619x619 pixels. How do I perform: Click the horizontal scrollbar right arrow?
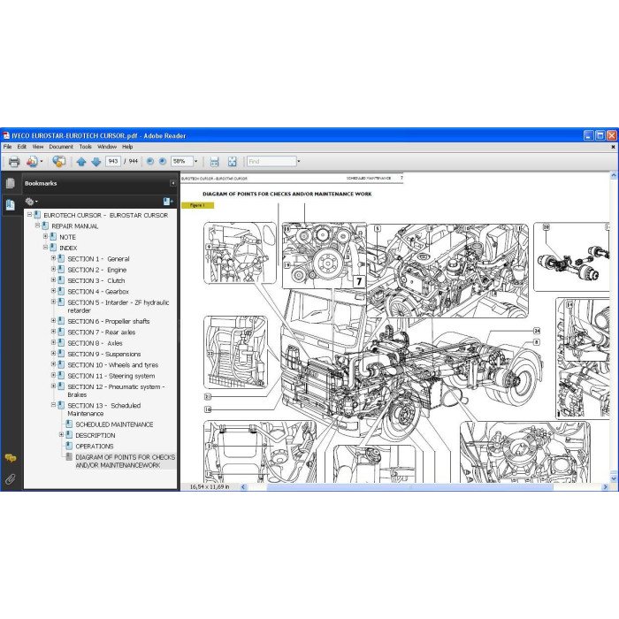[604, 486]
